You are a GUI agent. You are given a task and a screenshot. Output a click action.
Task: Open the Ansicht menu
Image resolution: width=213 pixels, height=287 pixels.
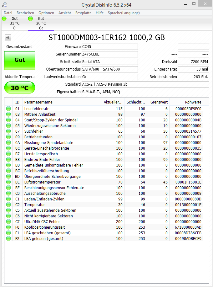[x=65, y=13]
